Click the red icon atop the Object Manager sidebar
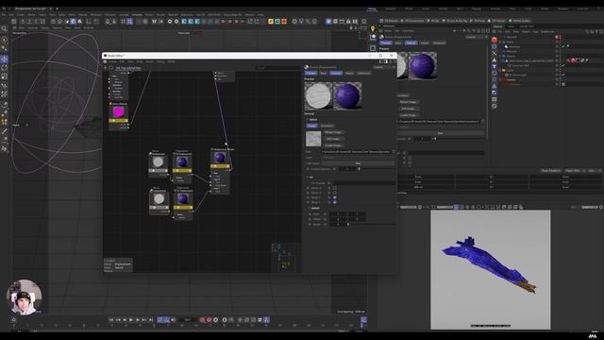 pyautogui.click(x=495, y=40)
